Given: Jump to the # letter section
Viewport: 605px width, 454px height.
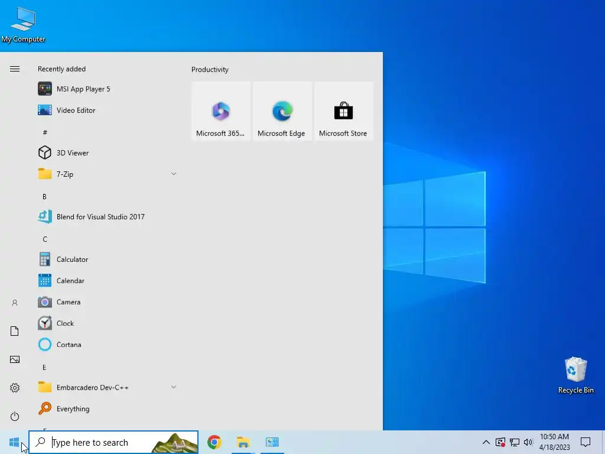Looking at the screenshot, I should pos(45,132).
